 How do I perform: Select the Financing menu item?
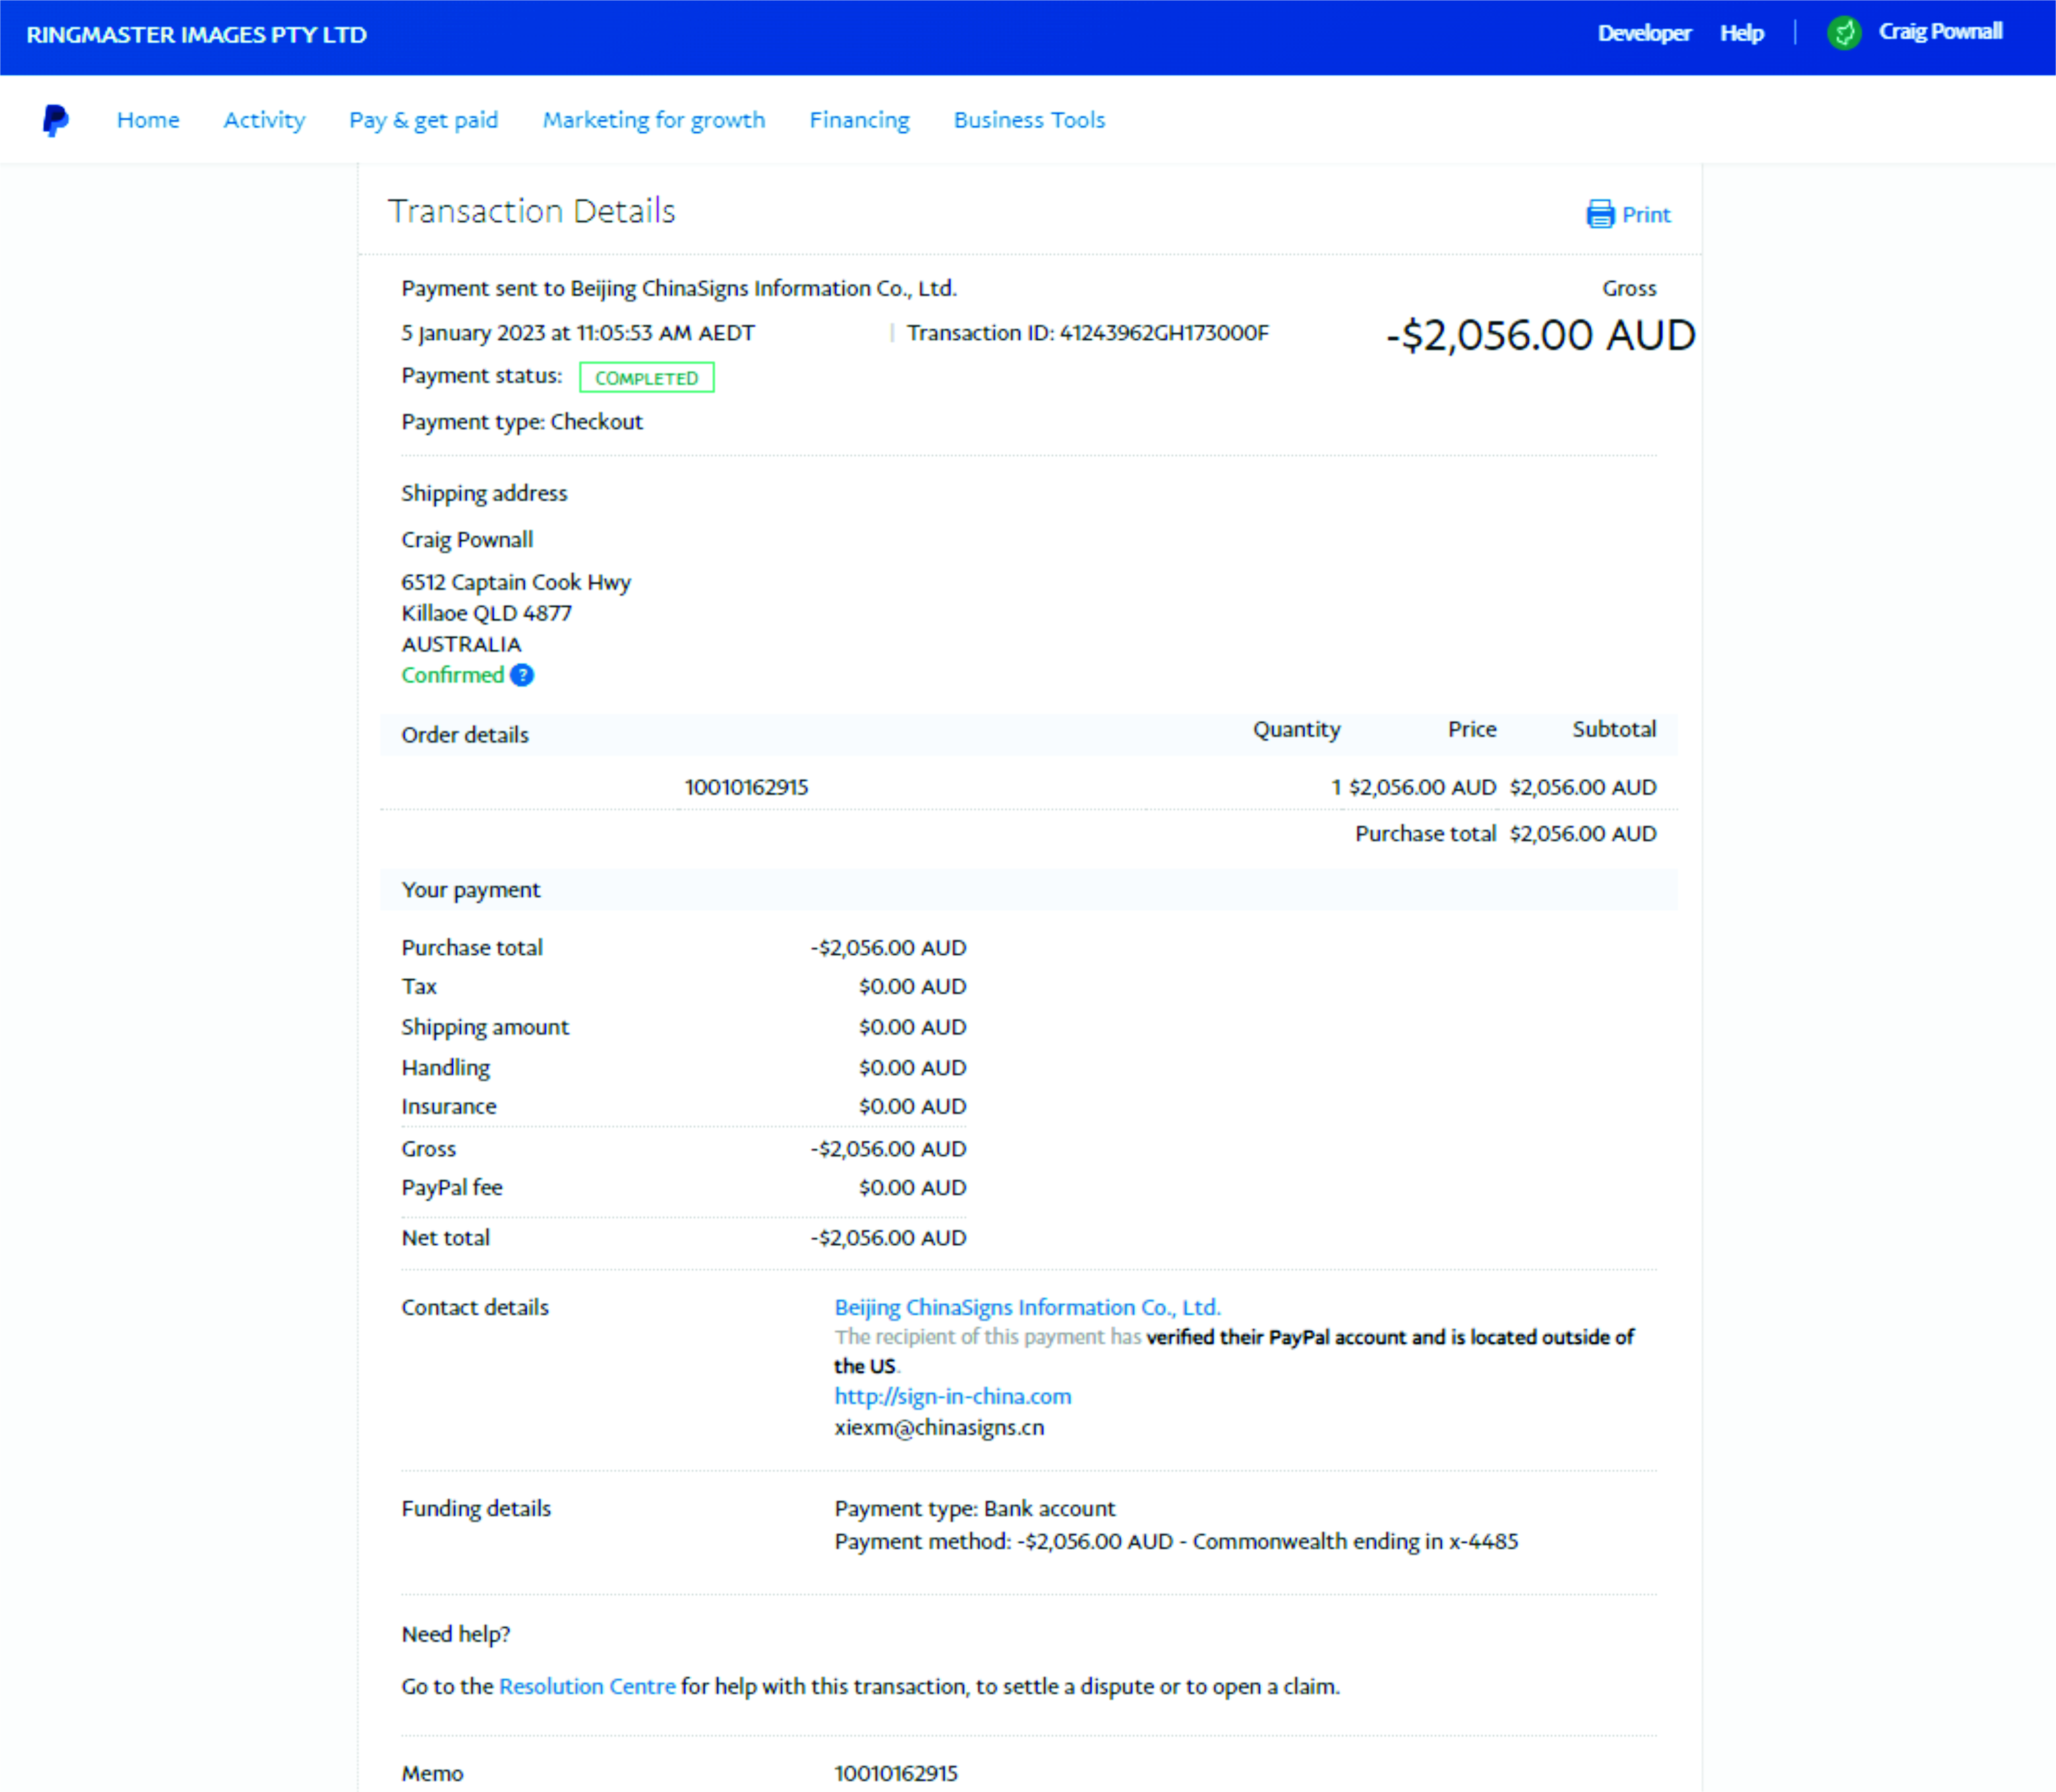tap(859, 120)
